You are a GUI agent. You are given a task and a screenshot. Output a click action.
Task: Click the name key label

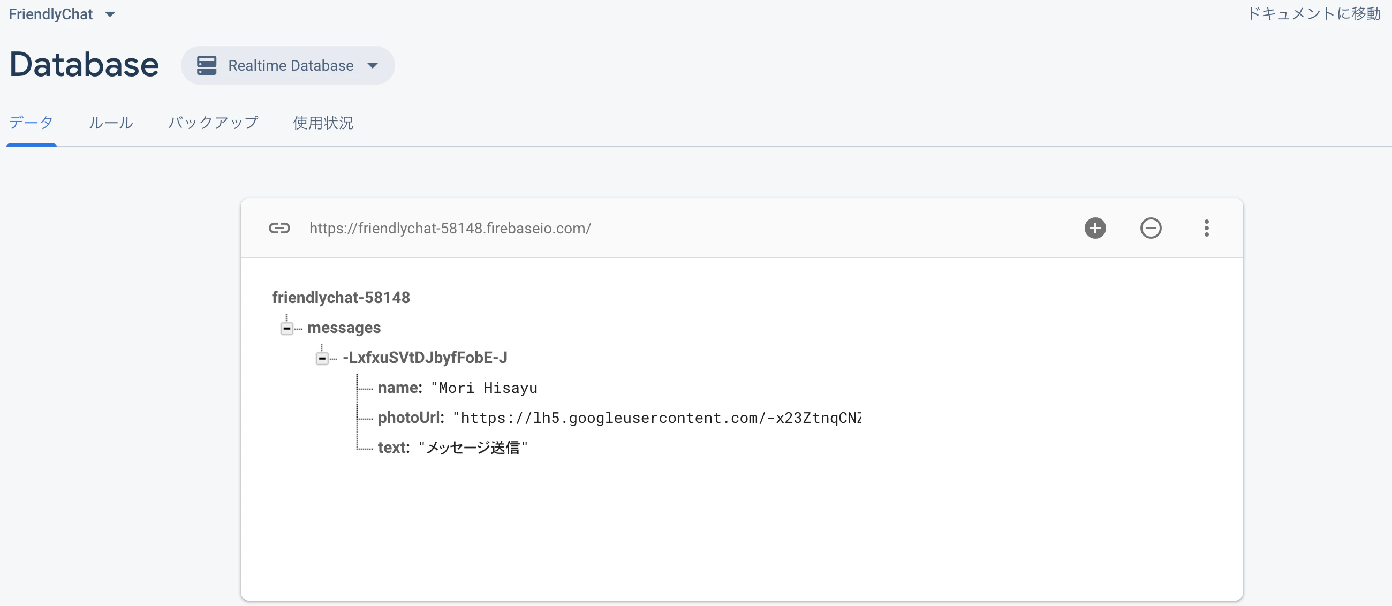coord(400,388)
